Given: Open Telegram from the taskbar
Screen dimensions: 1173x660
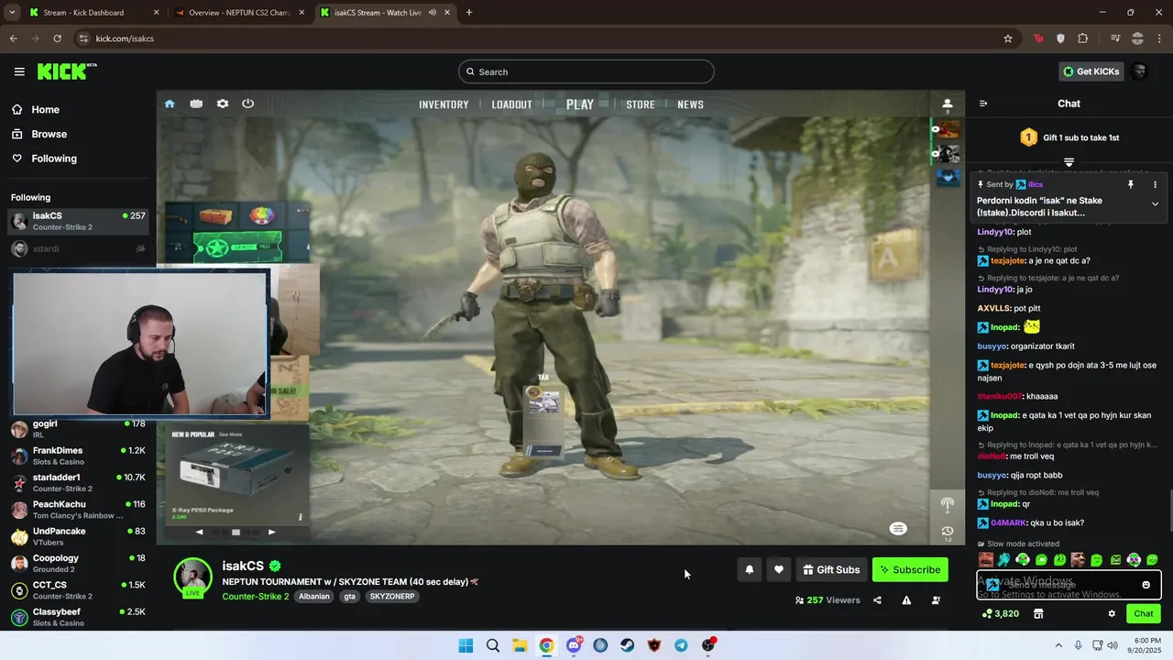Looking at the screenshot, I should click(681, 645).
